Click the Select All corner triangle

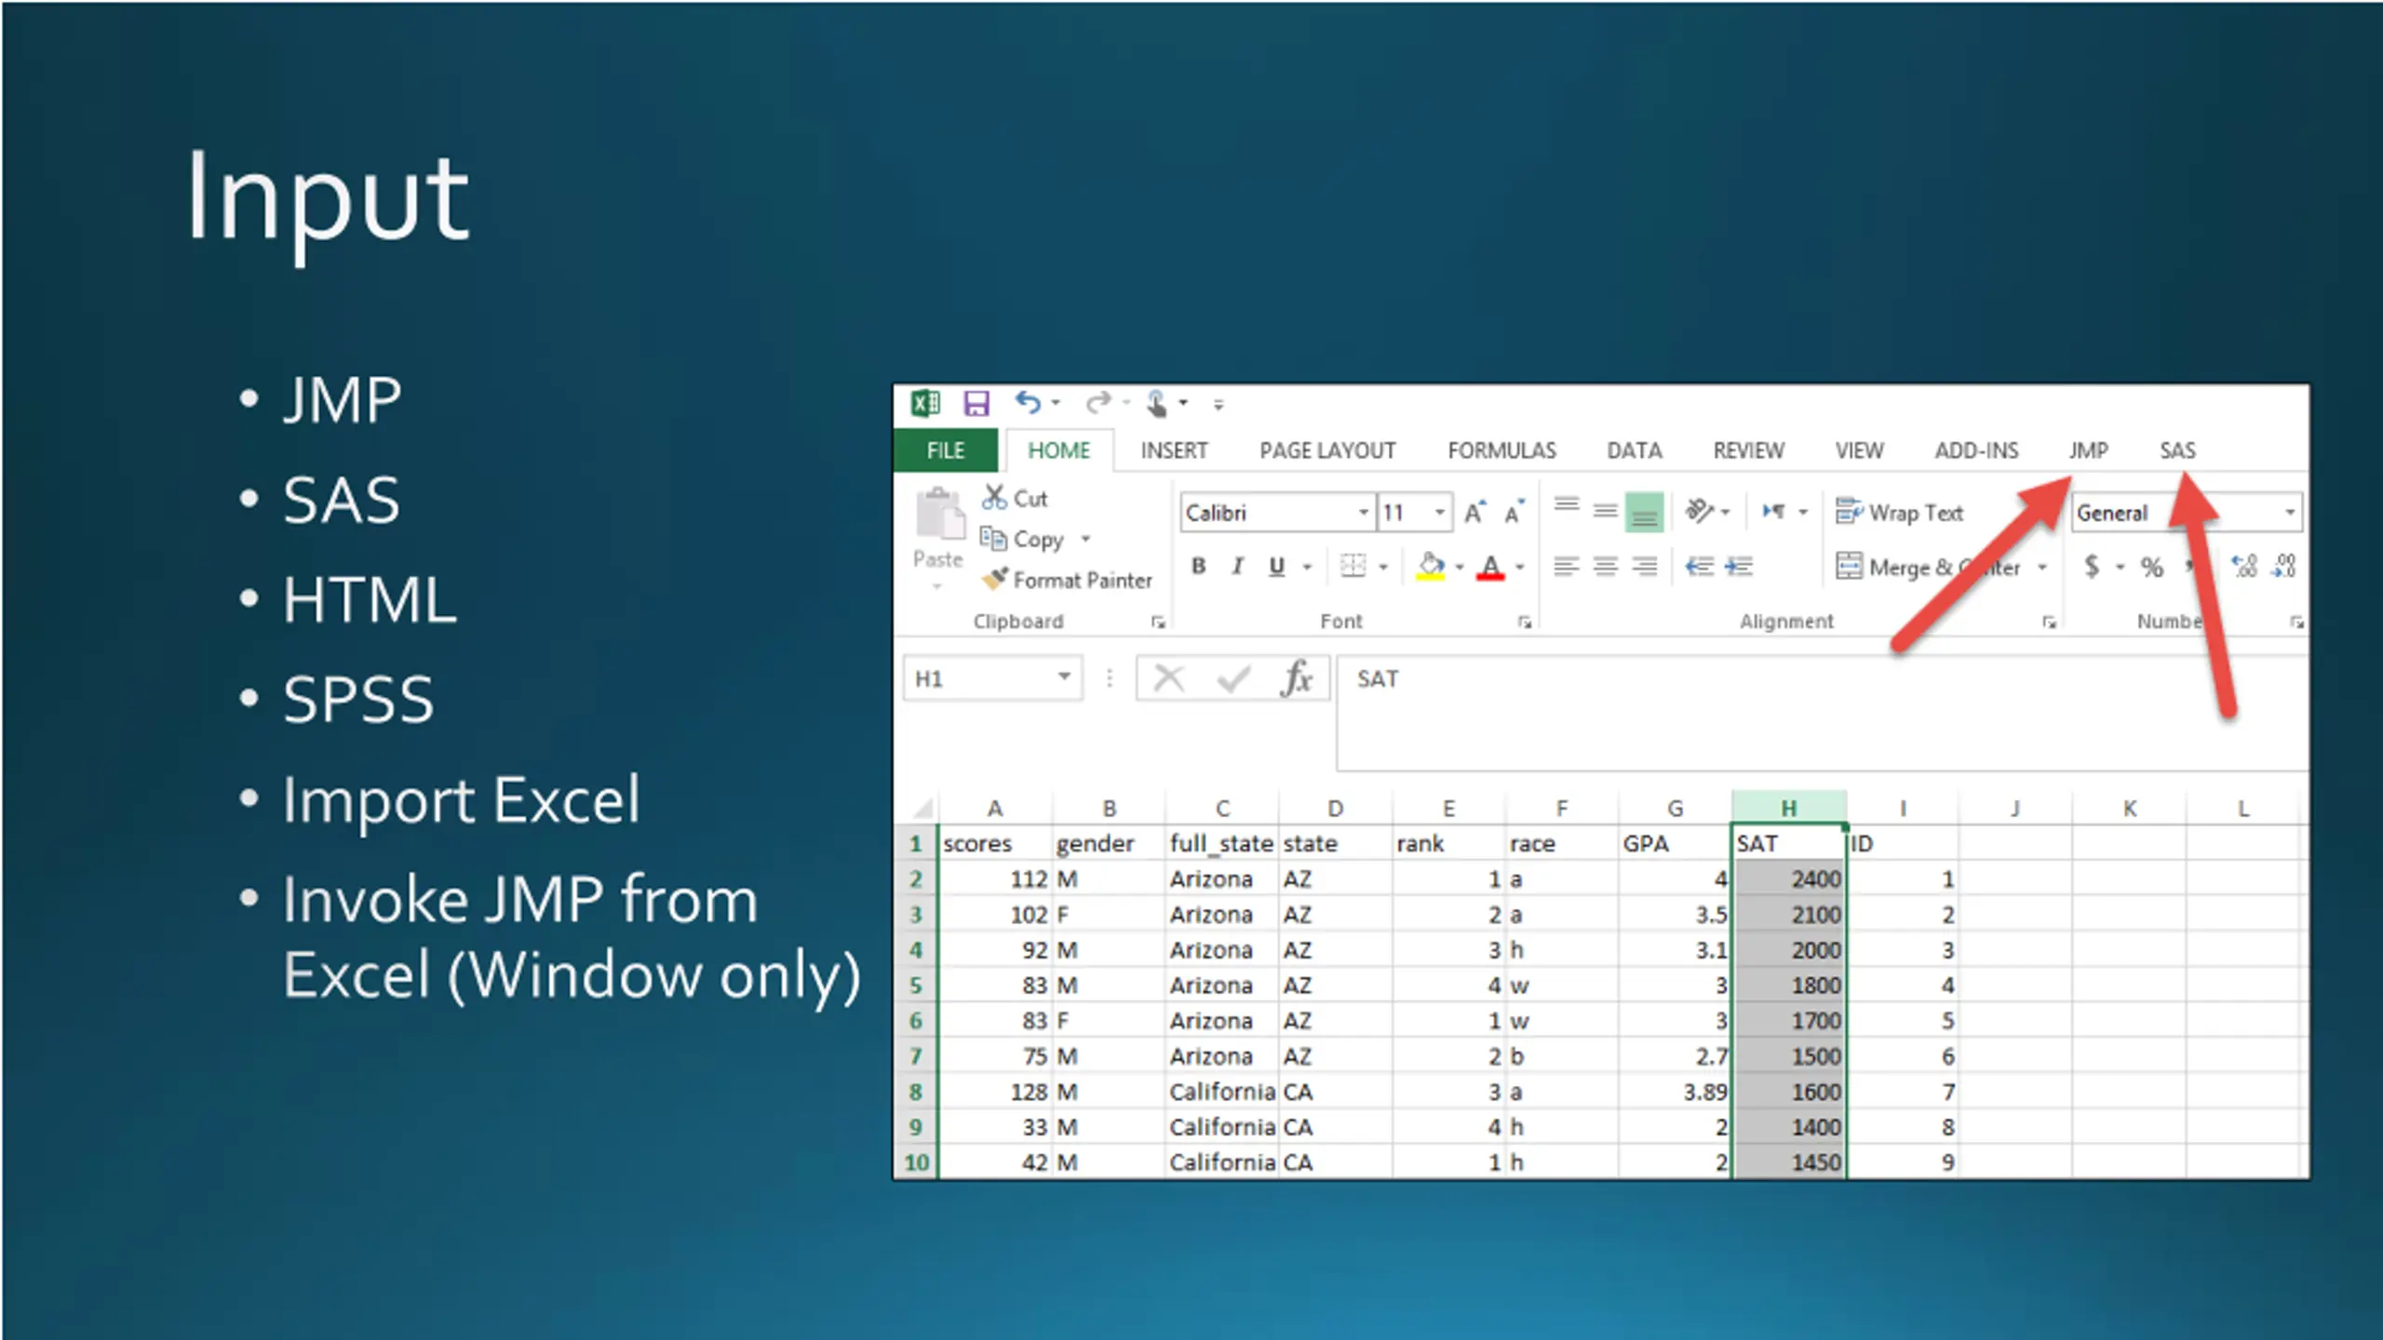pyautogui.click(x=921, y=808)
